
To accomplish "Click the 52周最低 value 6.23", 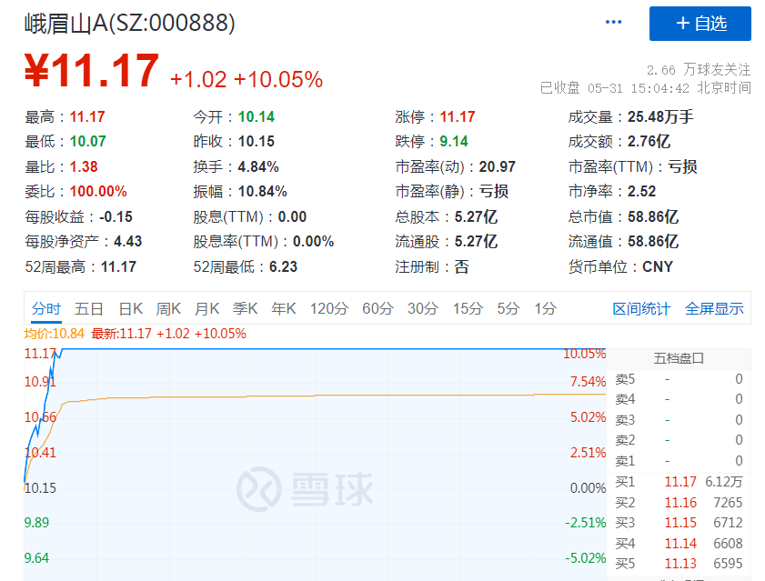I will [x=283, y=266].
